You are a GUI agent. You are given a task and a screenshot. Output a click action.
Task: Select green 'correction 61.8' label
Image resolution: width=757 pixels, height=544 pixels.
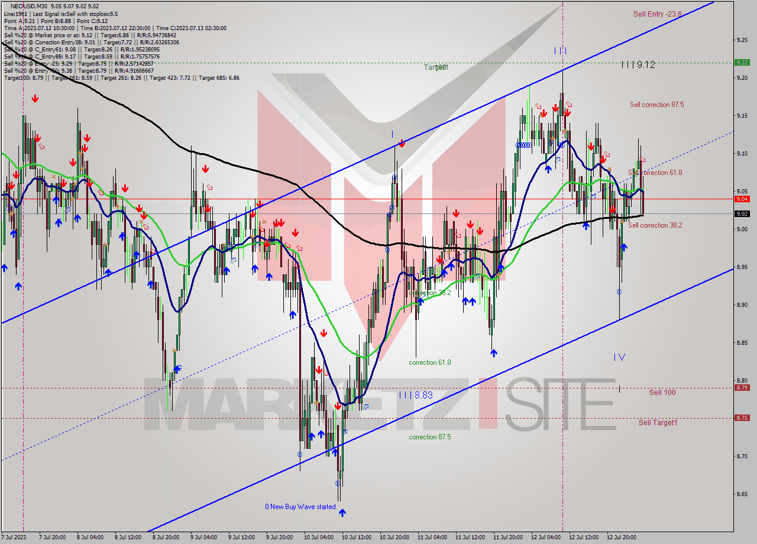click(x=430, y=362)
